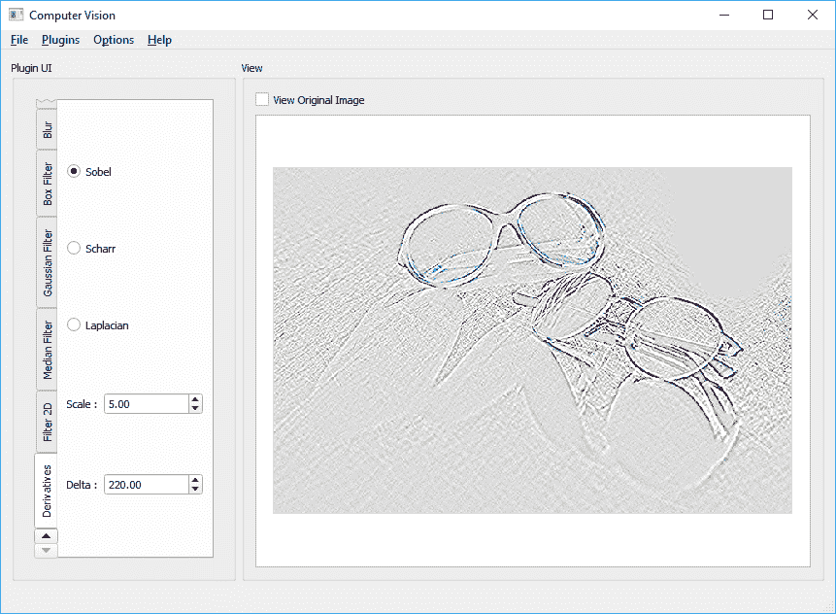Image resolution: width=836 pixels, height=614 pixels.
Task: Enable View Original Image checkbox
Action: [x=262, y=100]
